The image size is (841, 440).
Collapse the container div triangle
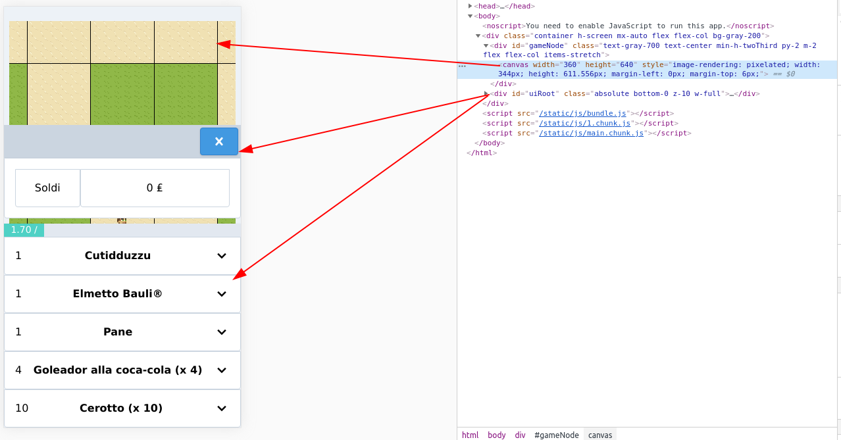pos(478,36)
